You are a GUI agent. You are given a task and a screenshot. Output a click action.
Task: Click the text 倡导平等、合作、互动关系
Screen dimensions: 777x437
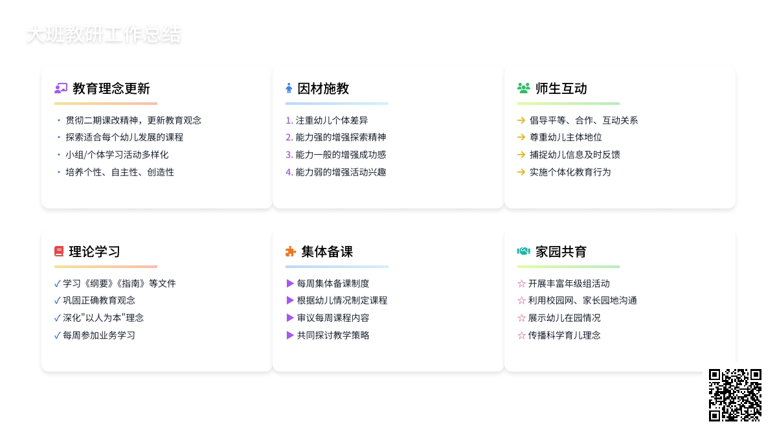pos(584,120)
